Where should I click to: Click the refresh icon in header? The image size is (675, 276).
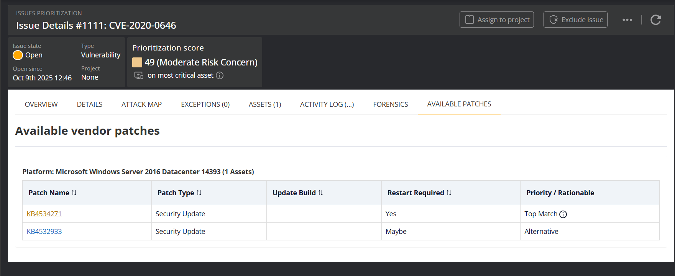(x=655, y=20)
